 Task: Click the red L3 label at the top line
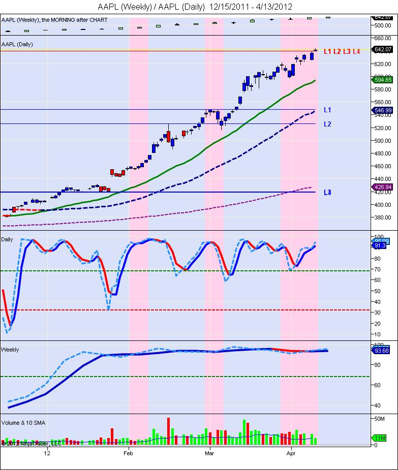coord(347,51)
